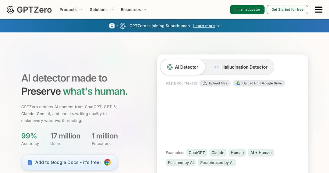Click the 'Examples:' label
The image size is (329, 173).
tap(175, 153)
